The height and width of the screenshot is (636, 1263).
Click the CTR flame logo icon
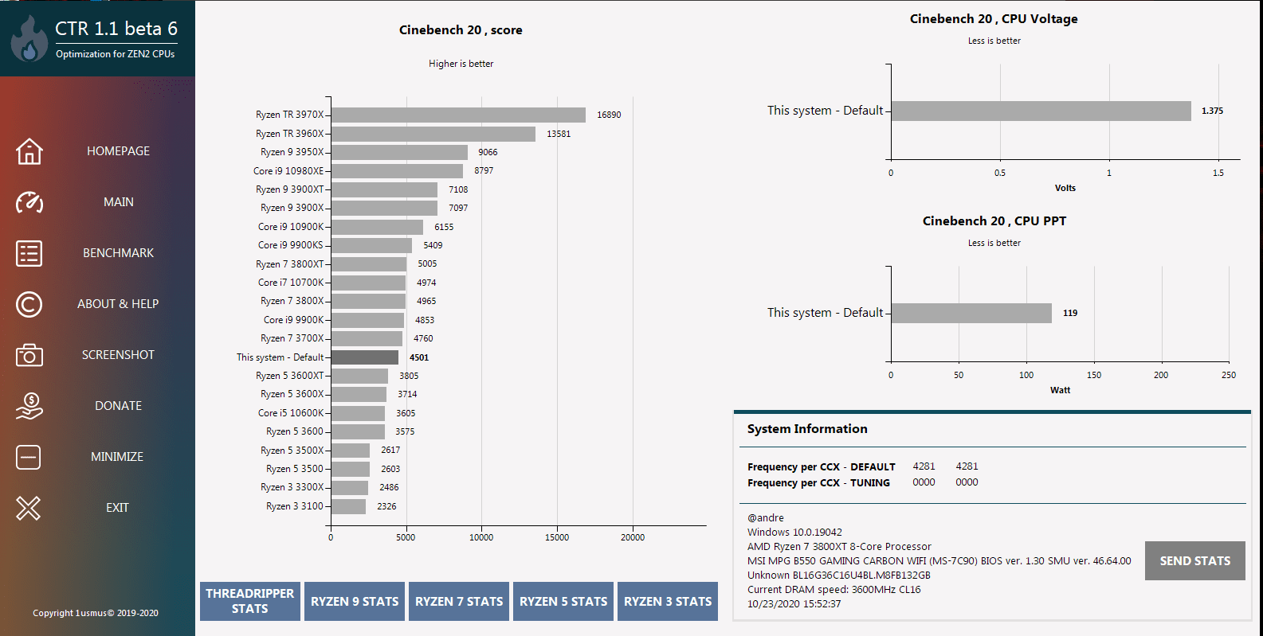pyautogui.click(x=29, y=39)
